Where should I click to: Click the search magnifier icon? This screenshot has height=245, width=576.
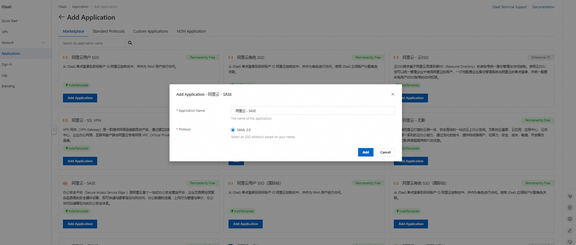click(x=130, y=43)
